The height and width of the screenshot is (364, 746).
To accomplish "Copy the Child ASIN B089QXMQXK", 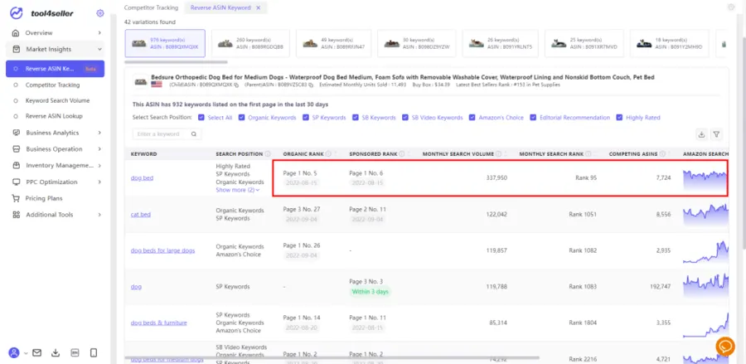I will (236, 85).
